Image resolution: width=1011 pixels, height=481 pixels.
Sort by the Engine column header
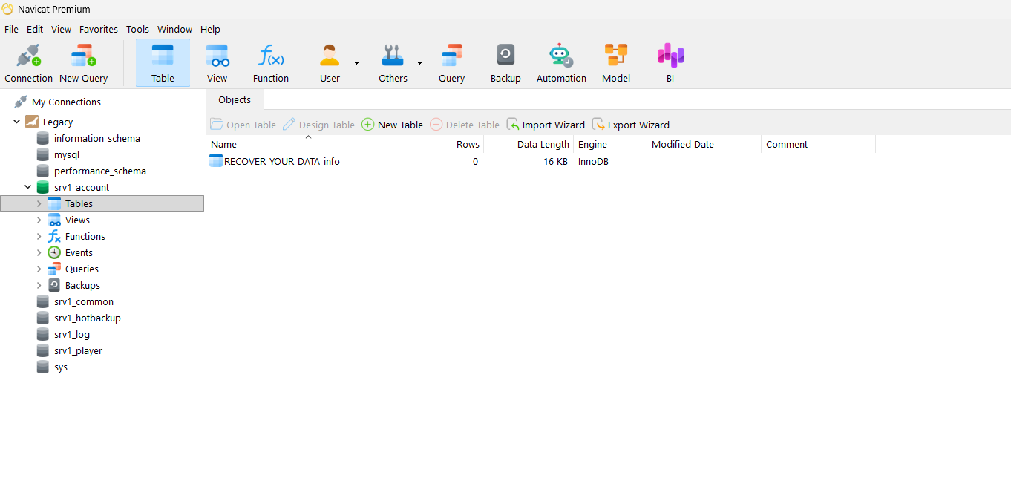click(x=610, y=144)
